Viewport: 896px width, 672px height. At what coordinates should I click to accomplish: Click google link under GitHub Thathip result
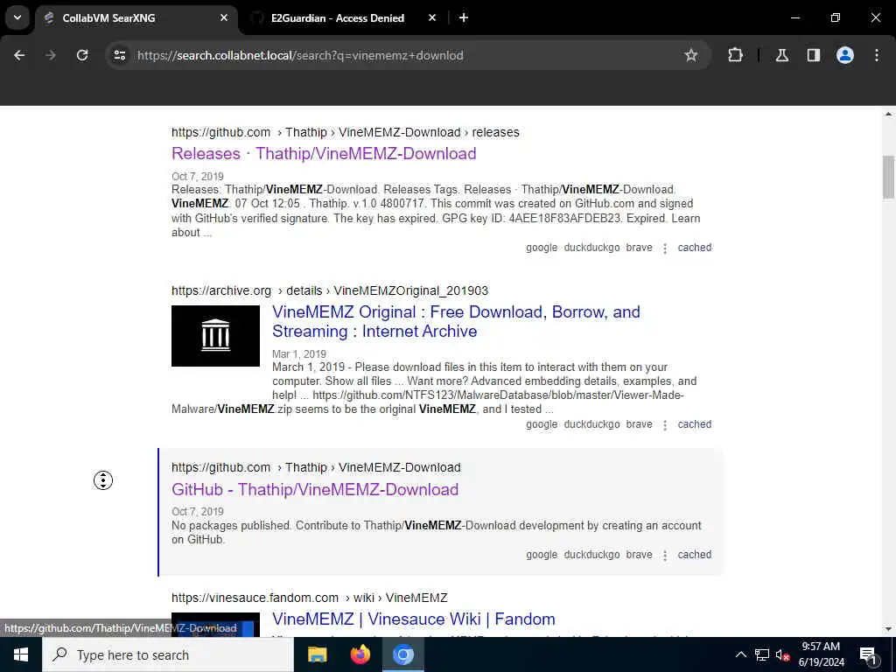[x=541, y=554]
